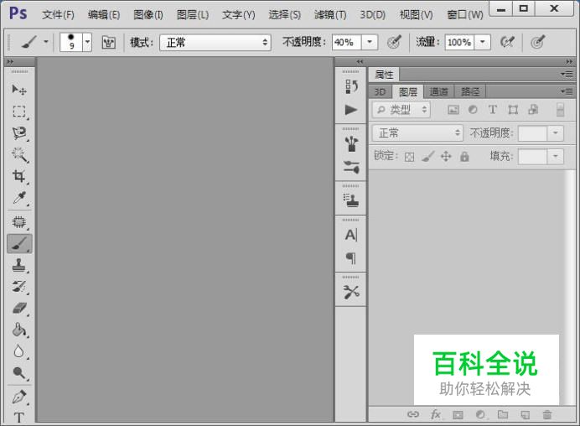Image resolution: width=580 pixels, height=426 pixels.
Task: Open the Paragraph panel icon
Action: coord(351,258)
